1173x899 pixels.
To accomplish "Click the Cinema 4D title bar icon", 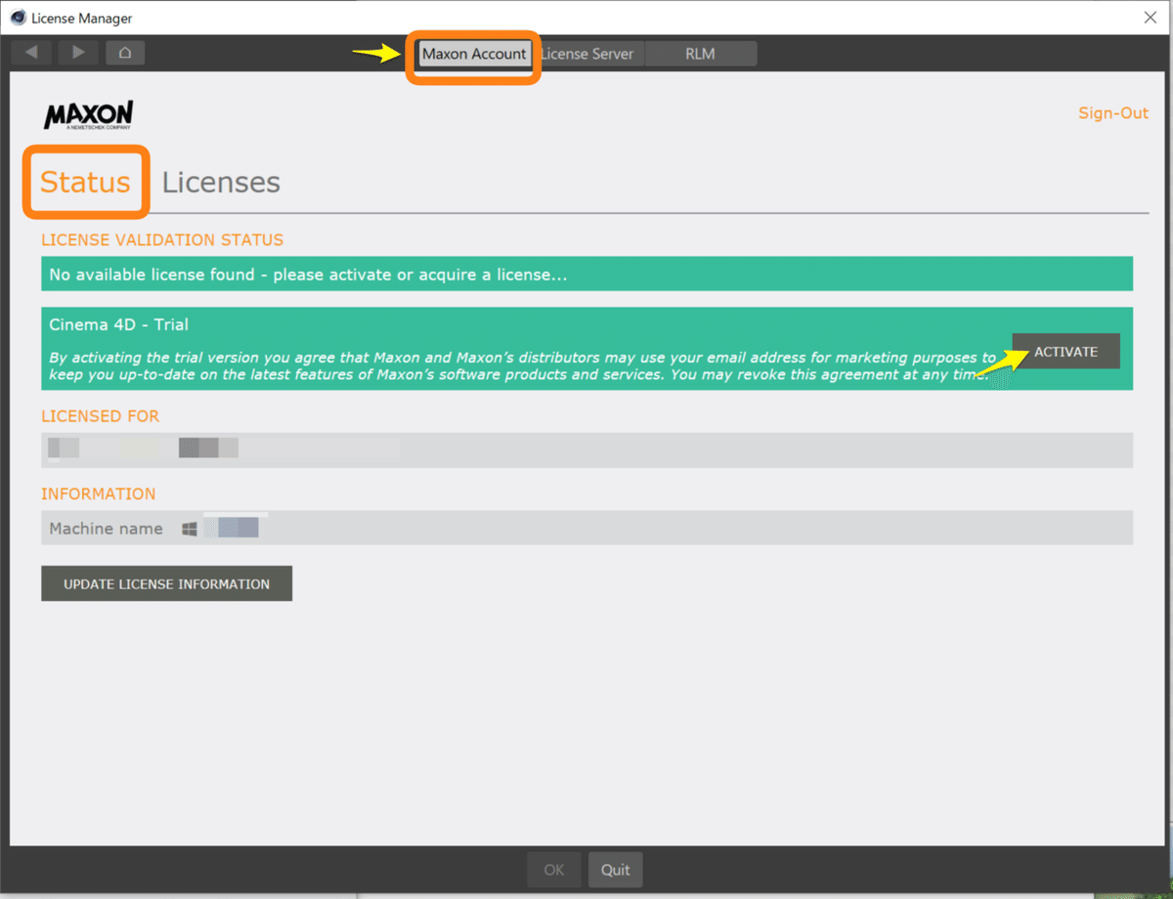I will 18,18.
